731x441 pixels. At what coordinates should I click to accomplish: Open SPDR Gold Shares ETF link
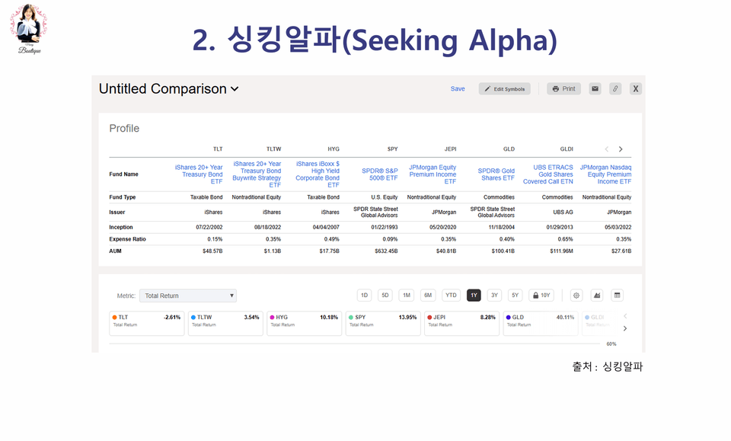496,174
